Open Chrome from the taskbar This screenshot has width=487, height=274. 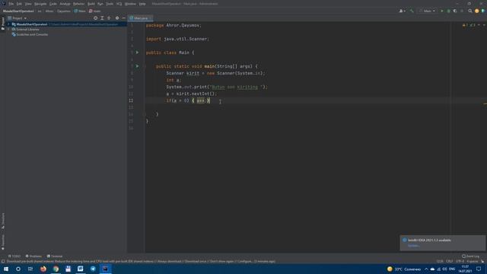tap(56, 269)
